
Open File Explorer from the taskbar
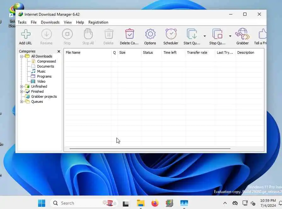141,203
